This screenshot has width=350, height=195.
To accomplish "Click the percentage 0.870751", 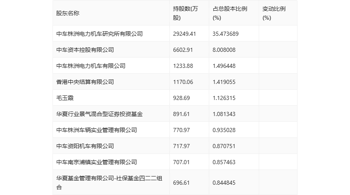I will (224, 146).
